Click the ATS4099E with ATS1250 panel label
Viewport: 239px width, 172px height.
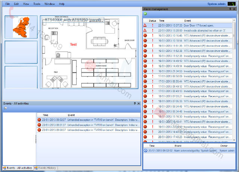[73, 20]
